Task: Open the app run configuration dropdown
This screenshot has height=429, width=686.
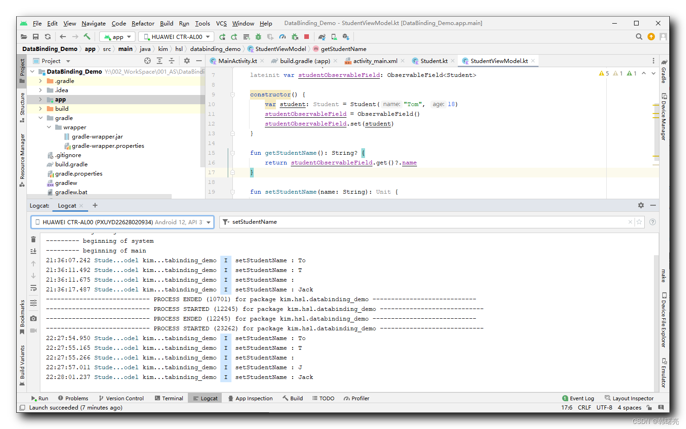Action: [x=118, y=37]
